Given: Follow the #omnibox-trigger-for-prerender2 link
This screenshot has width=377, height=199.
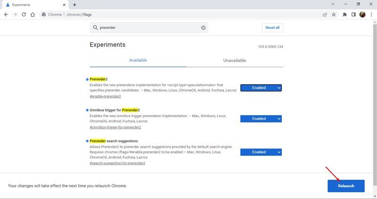Looking at the screenshot, I should [115, 127].
